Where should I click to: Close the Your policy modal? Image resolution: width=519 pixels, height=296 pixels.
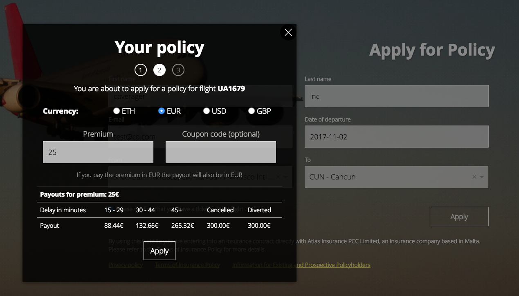pos(288,32)
